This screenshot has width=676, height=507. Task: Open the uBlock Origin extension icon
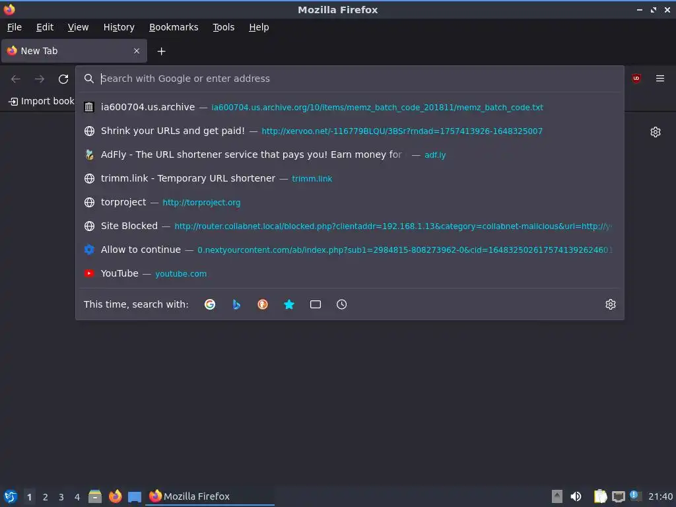tap(636, 79)
